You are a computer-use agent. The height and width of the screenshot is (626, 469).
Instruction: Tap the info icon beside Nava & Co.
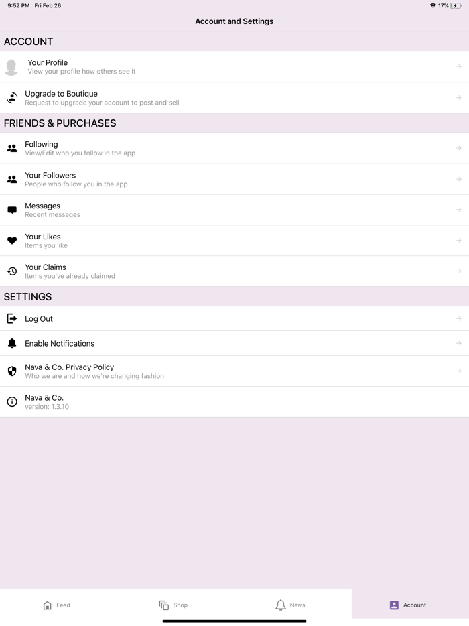[12, 402]
